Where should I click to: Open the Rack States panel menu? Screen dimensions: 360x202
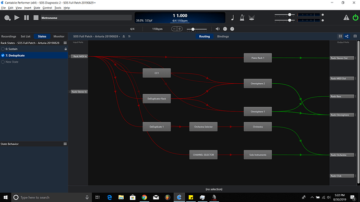[x=65, y=43]
